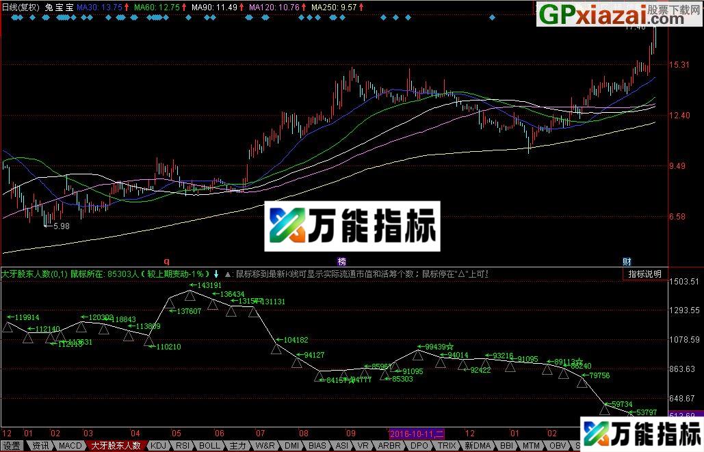This screenshot has height=452, width=704.
Task: Click the star icon beside 99439
Action: tap(449, 347)
